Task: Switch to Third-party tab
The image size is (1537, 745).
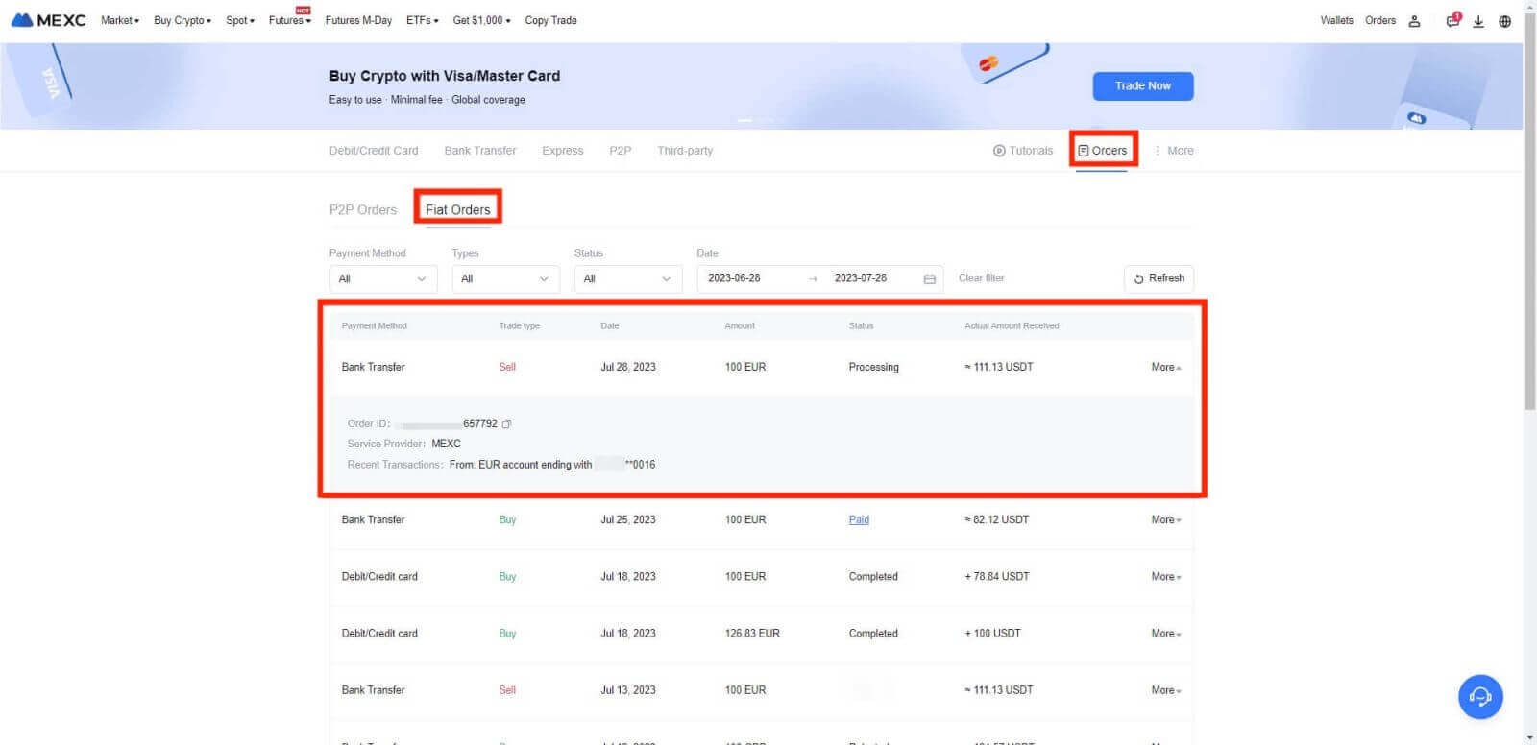Action: 685,151
